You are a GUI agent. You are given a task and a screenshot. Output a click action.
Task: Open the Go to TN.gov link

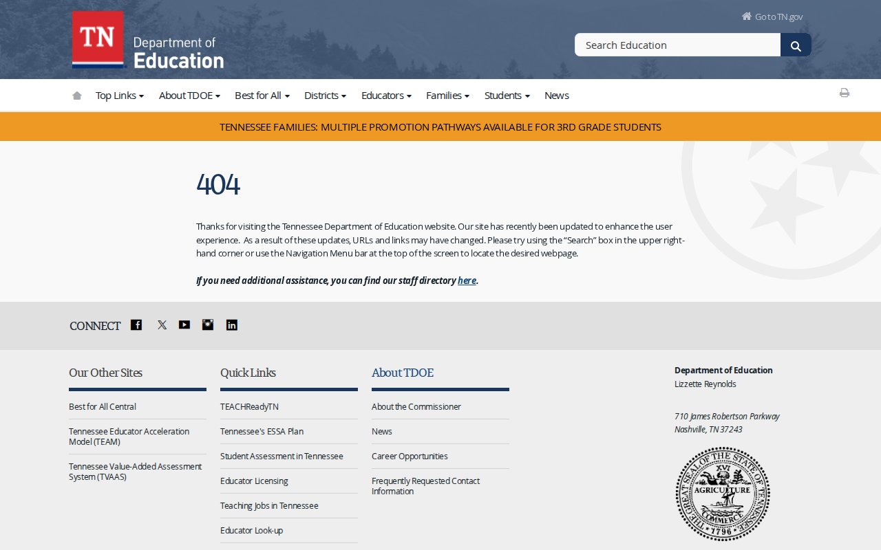(778, 16)
